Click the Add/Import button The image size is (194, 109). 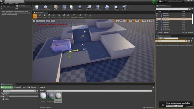[x=7, y=87]
